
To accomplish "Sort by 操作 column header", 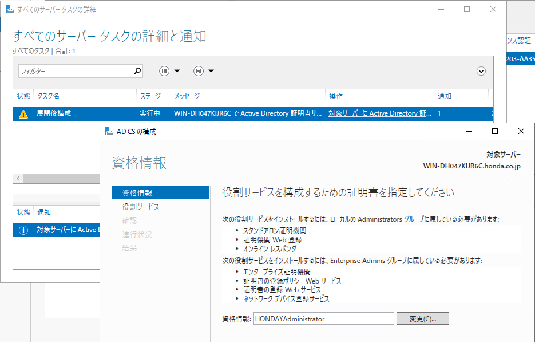I will point(336,96).
